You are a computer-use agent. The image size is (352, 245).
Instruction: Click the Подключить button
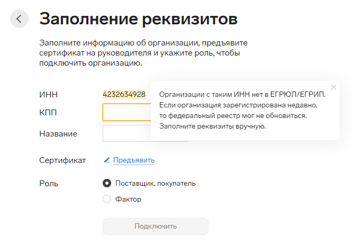[x=156, y=226]
